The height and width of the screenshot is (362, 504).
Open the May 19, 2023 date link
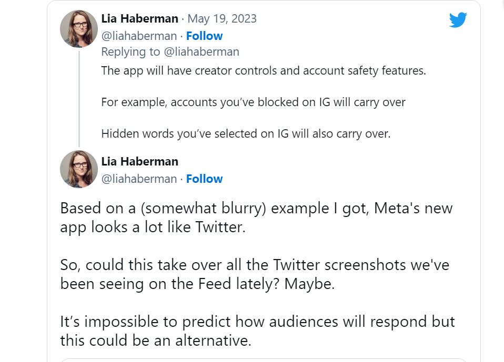coord(222,19)
